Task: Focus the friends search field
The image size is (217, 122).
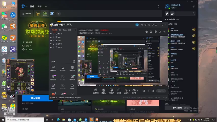Action: [x=186, y=14]
